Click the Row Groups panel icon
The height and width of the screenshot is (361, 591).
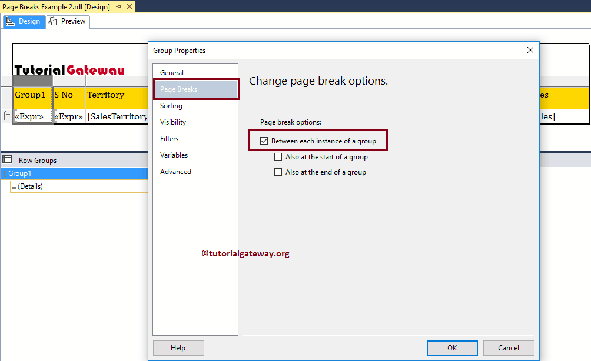coord(8,160)
